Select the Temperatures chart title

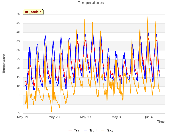click(x=91, y=3)
